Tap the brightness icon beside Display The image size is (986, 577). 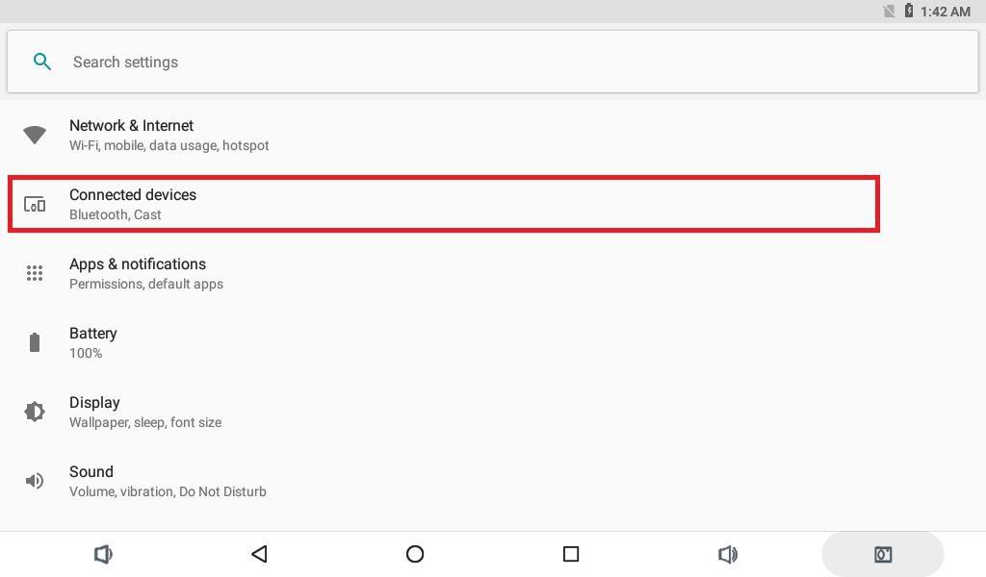pos(35,412)
